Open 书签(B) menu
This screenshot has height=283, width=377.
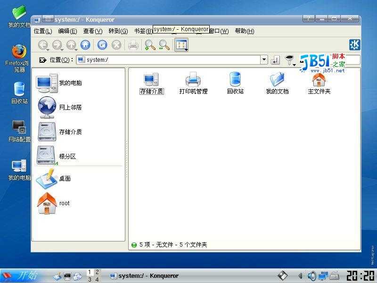pyautogui.click(x=143, y=31)
